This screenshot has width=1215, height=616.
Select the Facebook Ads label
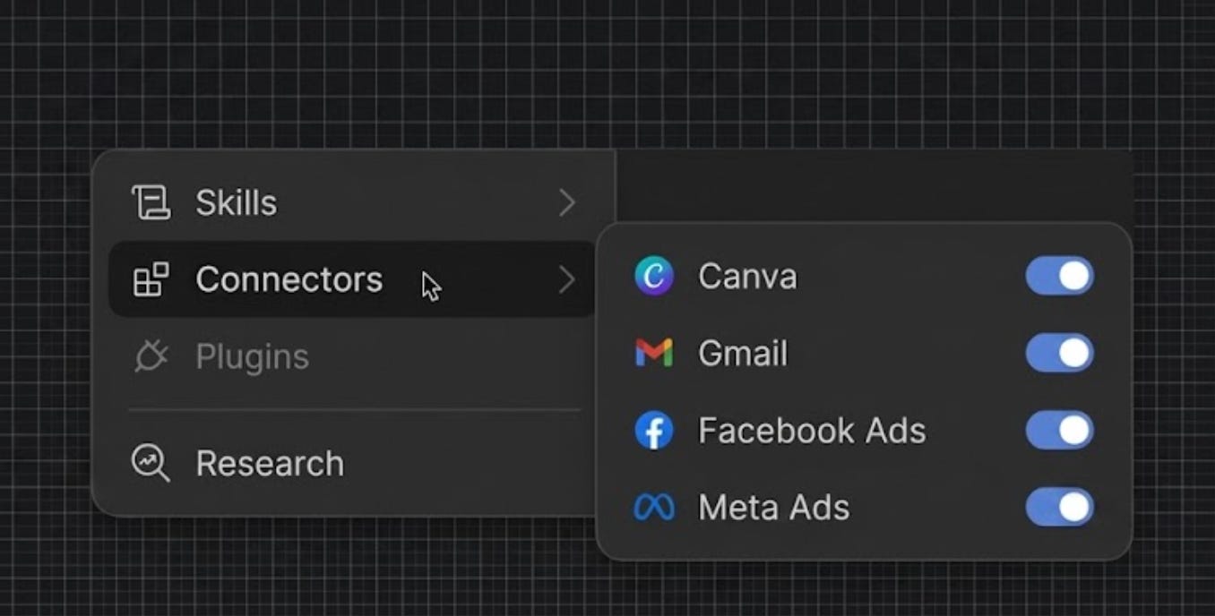coord(812,431)
